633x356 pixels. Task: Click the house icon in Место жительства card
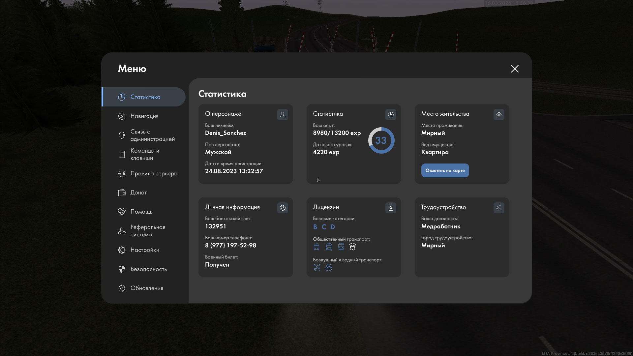tap(499, 114)
